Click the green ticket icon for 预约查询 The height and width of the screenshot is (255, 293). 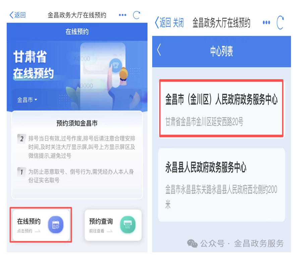(x=128, y=225)
